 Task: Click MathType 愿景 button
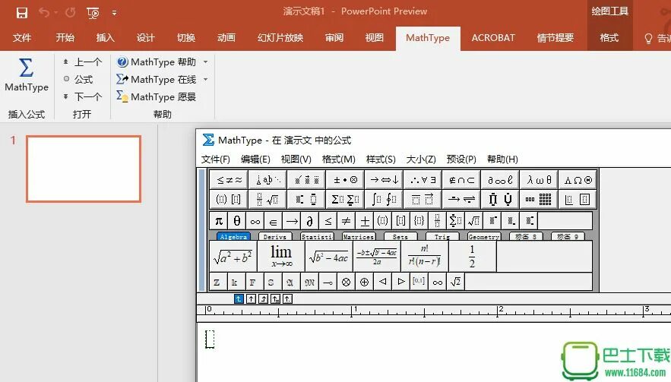157,96
